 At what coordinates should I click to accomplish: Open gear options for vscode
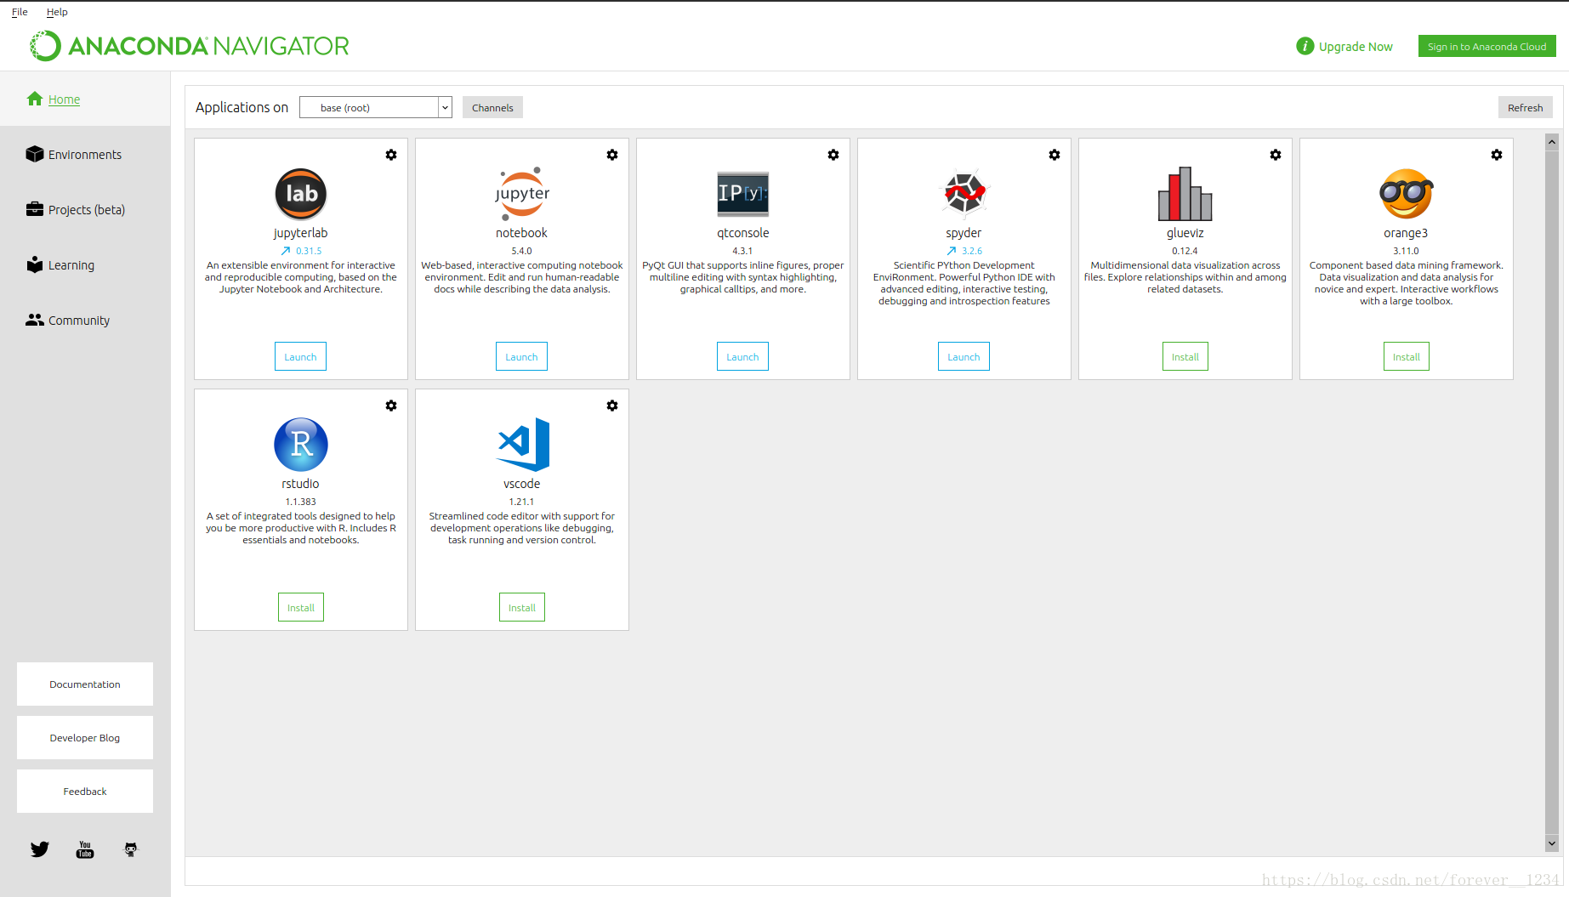pos(612,406)
